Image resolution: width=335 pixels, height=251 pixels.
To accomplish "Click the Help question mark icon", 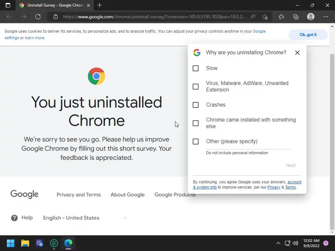I will coord(14,218).
